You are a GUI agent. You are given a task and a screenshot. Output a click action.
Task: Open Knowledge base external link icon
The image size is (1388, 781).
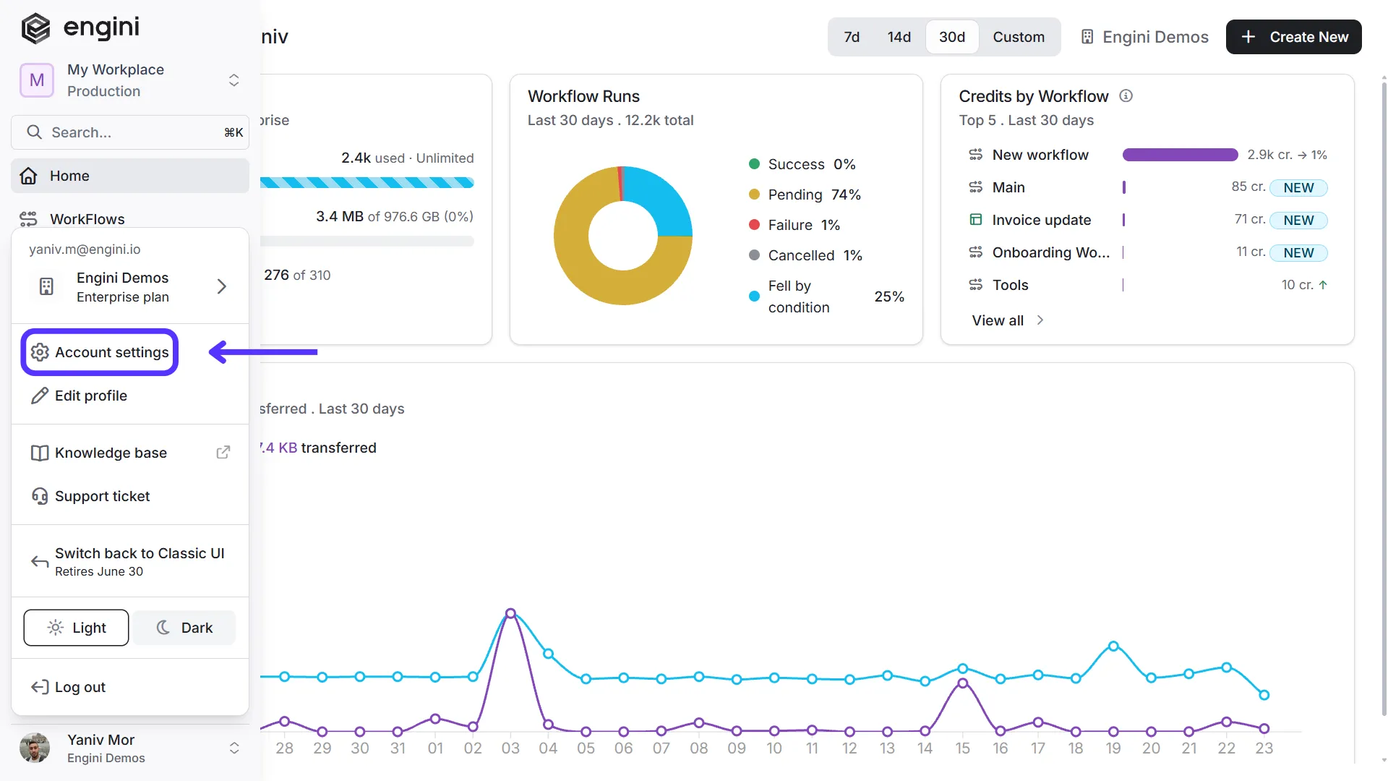click(x=223, y=452)
